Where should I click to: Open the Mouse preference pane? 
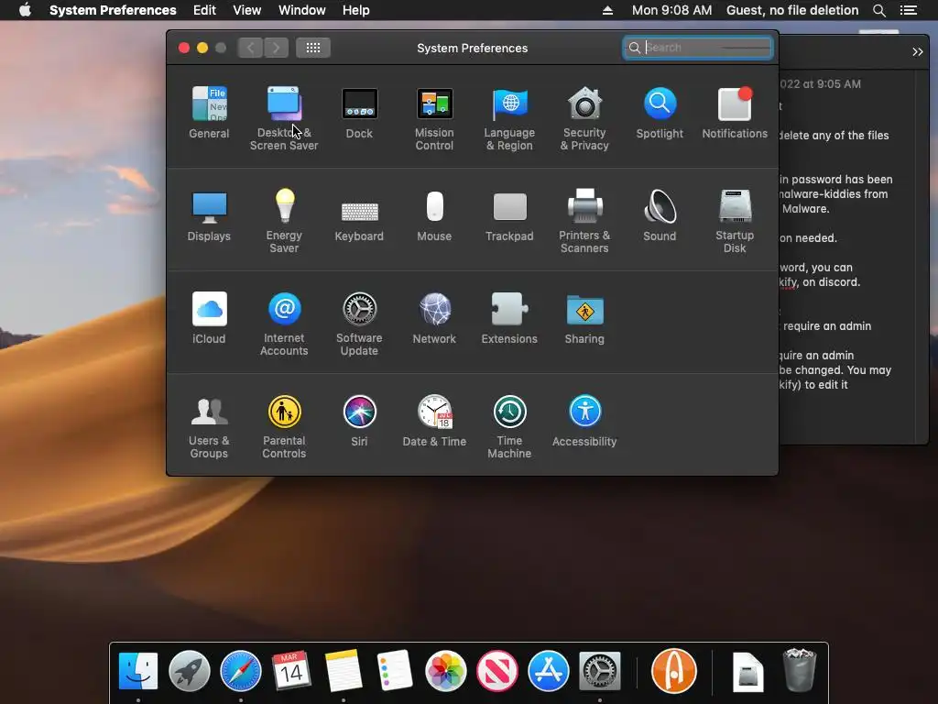[434, 215]
